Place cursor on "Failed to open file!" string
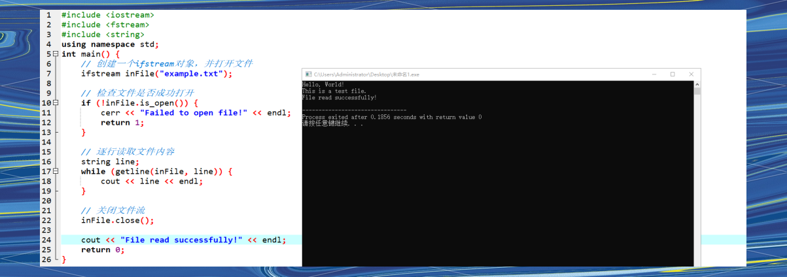This screenshot has height=277, width=787. pyautogui.click(x=194, y=113)
